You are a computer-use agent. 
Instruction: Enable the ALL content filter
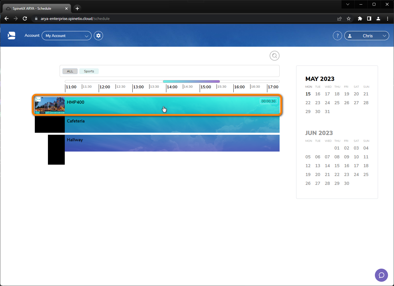pyautogui.click(x=70, y=71)
